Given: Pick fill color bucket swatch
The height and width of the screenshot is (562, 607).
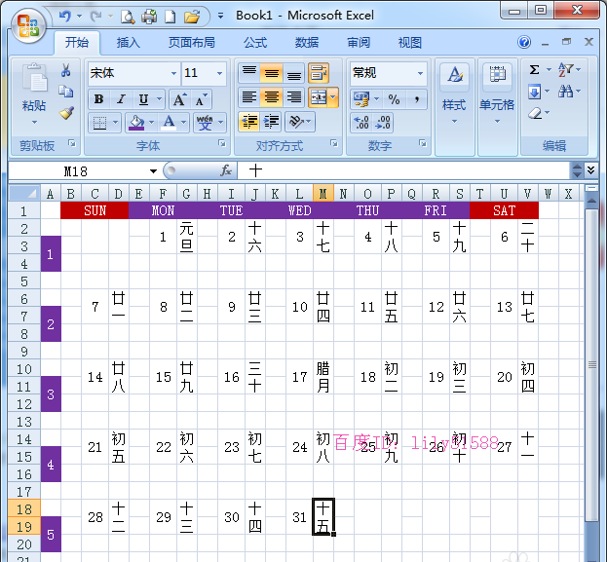Looking at the screenshot, I should point(136,123).
